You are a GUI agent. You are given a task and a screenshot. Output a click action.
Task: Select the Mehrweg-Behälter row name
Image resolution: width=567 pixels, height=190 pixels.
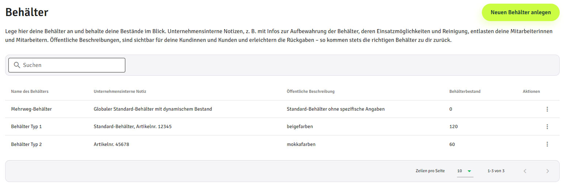pyautogui.click(x=31, y=109)
